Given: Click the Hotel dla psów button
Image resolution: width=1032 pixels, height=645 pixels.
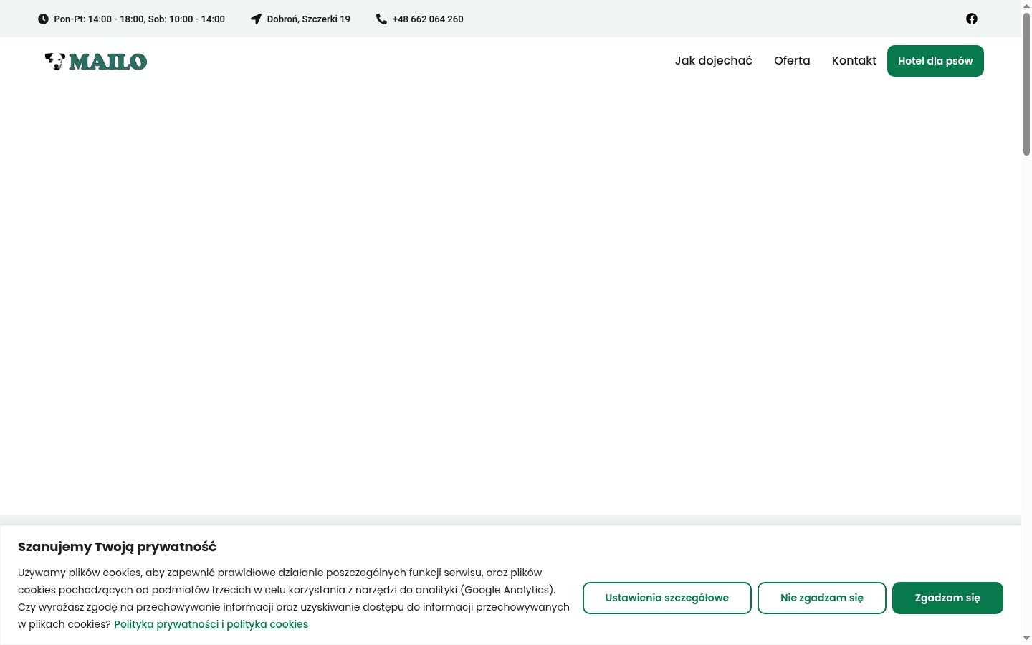Looking at the screenshot, I should pyautogui.click(x=935, y=61).
